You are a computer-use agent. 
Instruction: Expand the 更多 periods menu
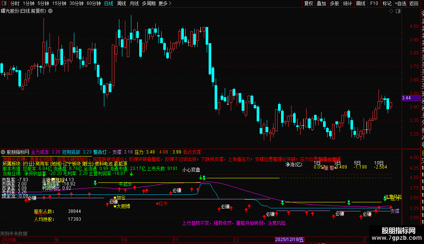click(165, 3)
